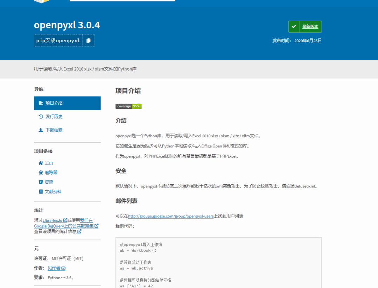378x288 pixels.
Task: Click the 安全 section heading
Action: [121, 171]
